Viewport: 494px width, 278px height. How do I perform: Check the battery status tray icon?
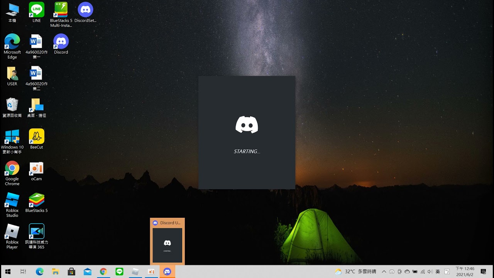click(x=415, y=272)
